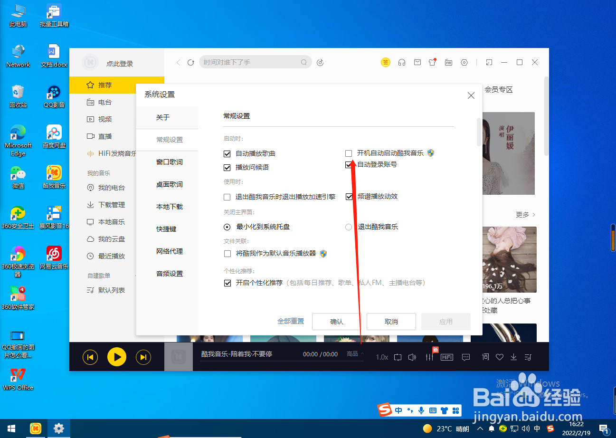Switch to 窗口歌词 settings tab
Image resolution: width=616 pixels, height=438 pixels.
[167, 162]
